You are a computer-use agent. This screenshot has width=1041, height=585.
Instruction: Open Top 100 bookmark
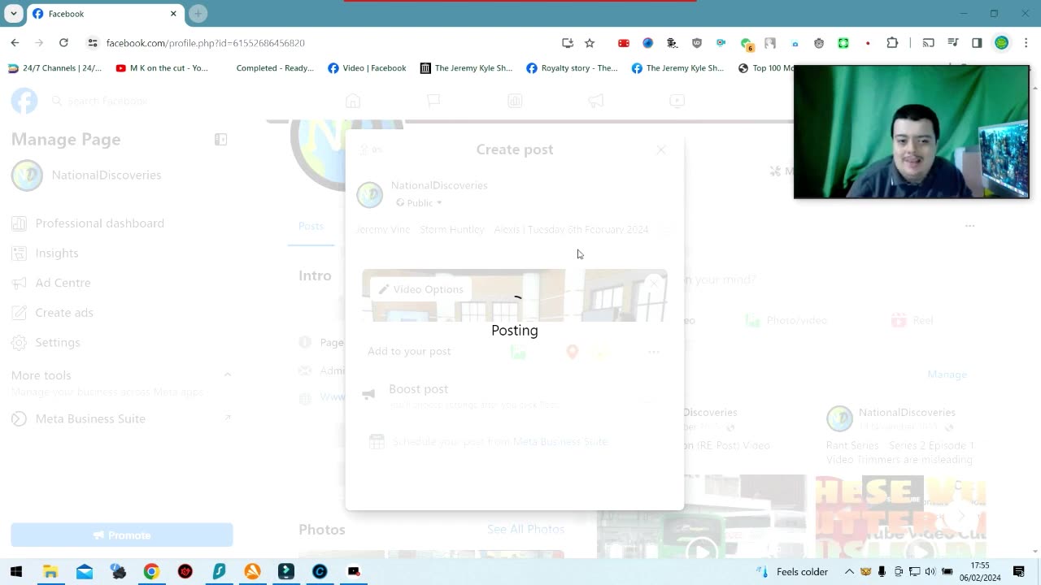[765, 68]
